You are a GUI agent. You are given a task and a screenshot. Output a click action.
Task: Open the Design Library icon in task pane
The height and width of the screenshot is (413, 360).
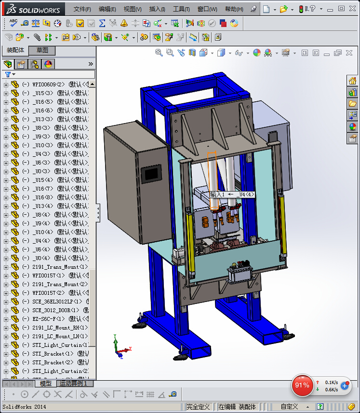tap(352, 92)
